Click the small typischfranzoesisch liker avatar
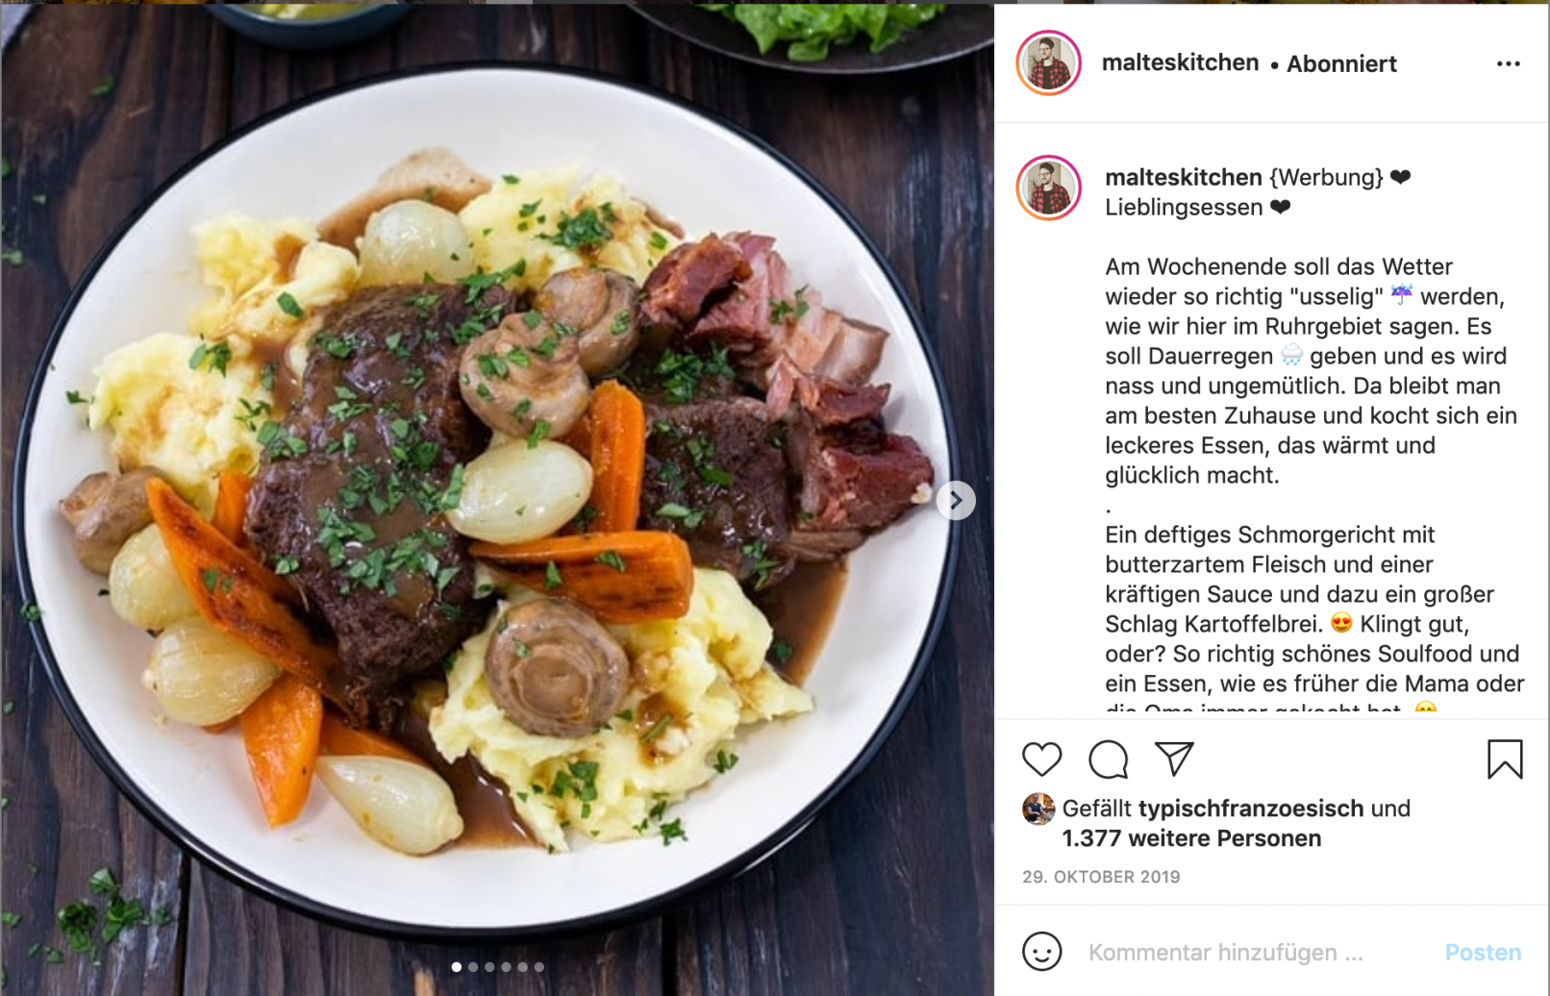This screenshot has width=1550, height=996. coord(1038,809)
